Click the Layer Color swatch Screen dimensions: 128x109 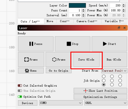77,5
